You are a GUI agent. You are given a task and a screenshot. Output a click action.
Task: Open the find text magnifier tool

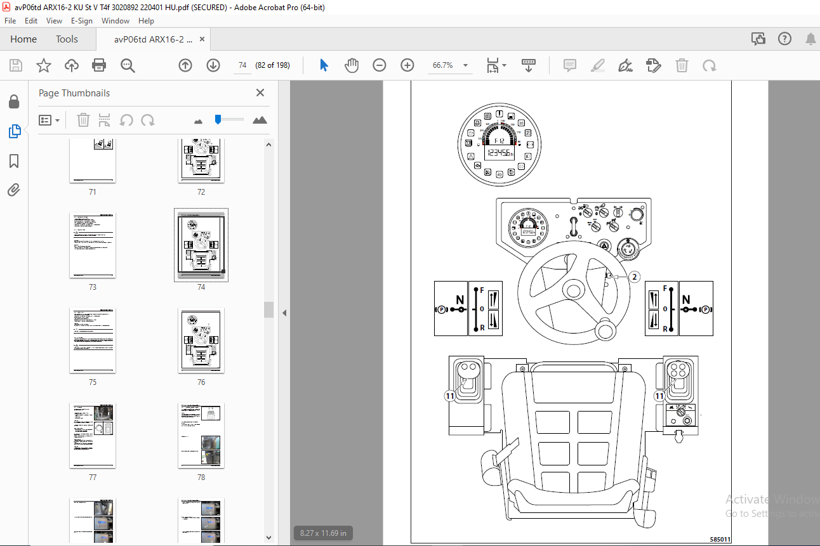(x=128, y=65)
